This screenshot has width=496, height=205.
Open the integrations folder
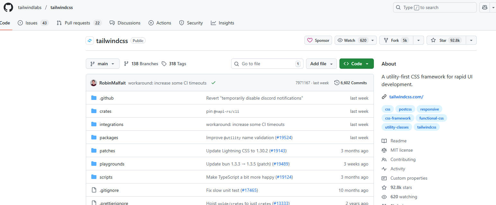click(x=111, y=124)
